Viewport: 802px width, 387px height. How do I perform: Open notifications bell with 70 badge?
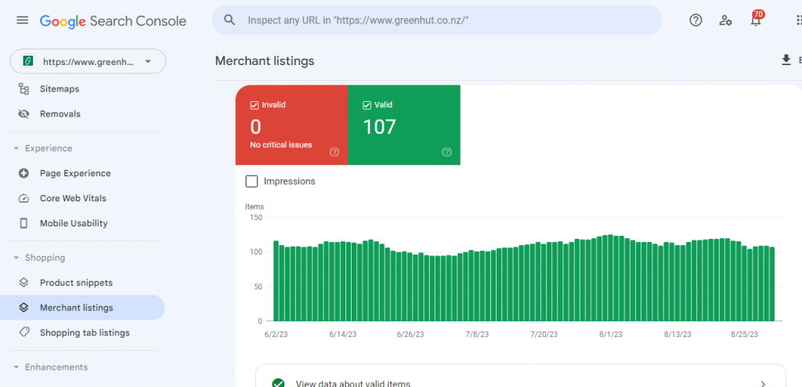click(756, 20)
